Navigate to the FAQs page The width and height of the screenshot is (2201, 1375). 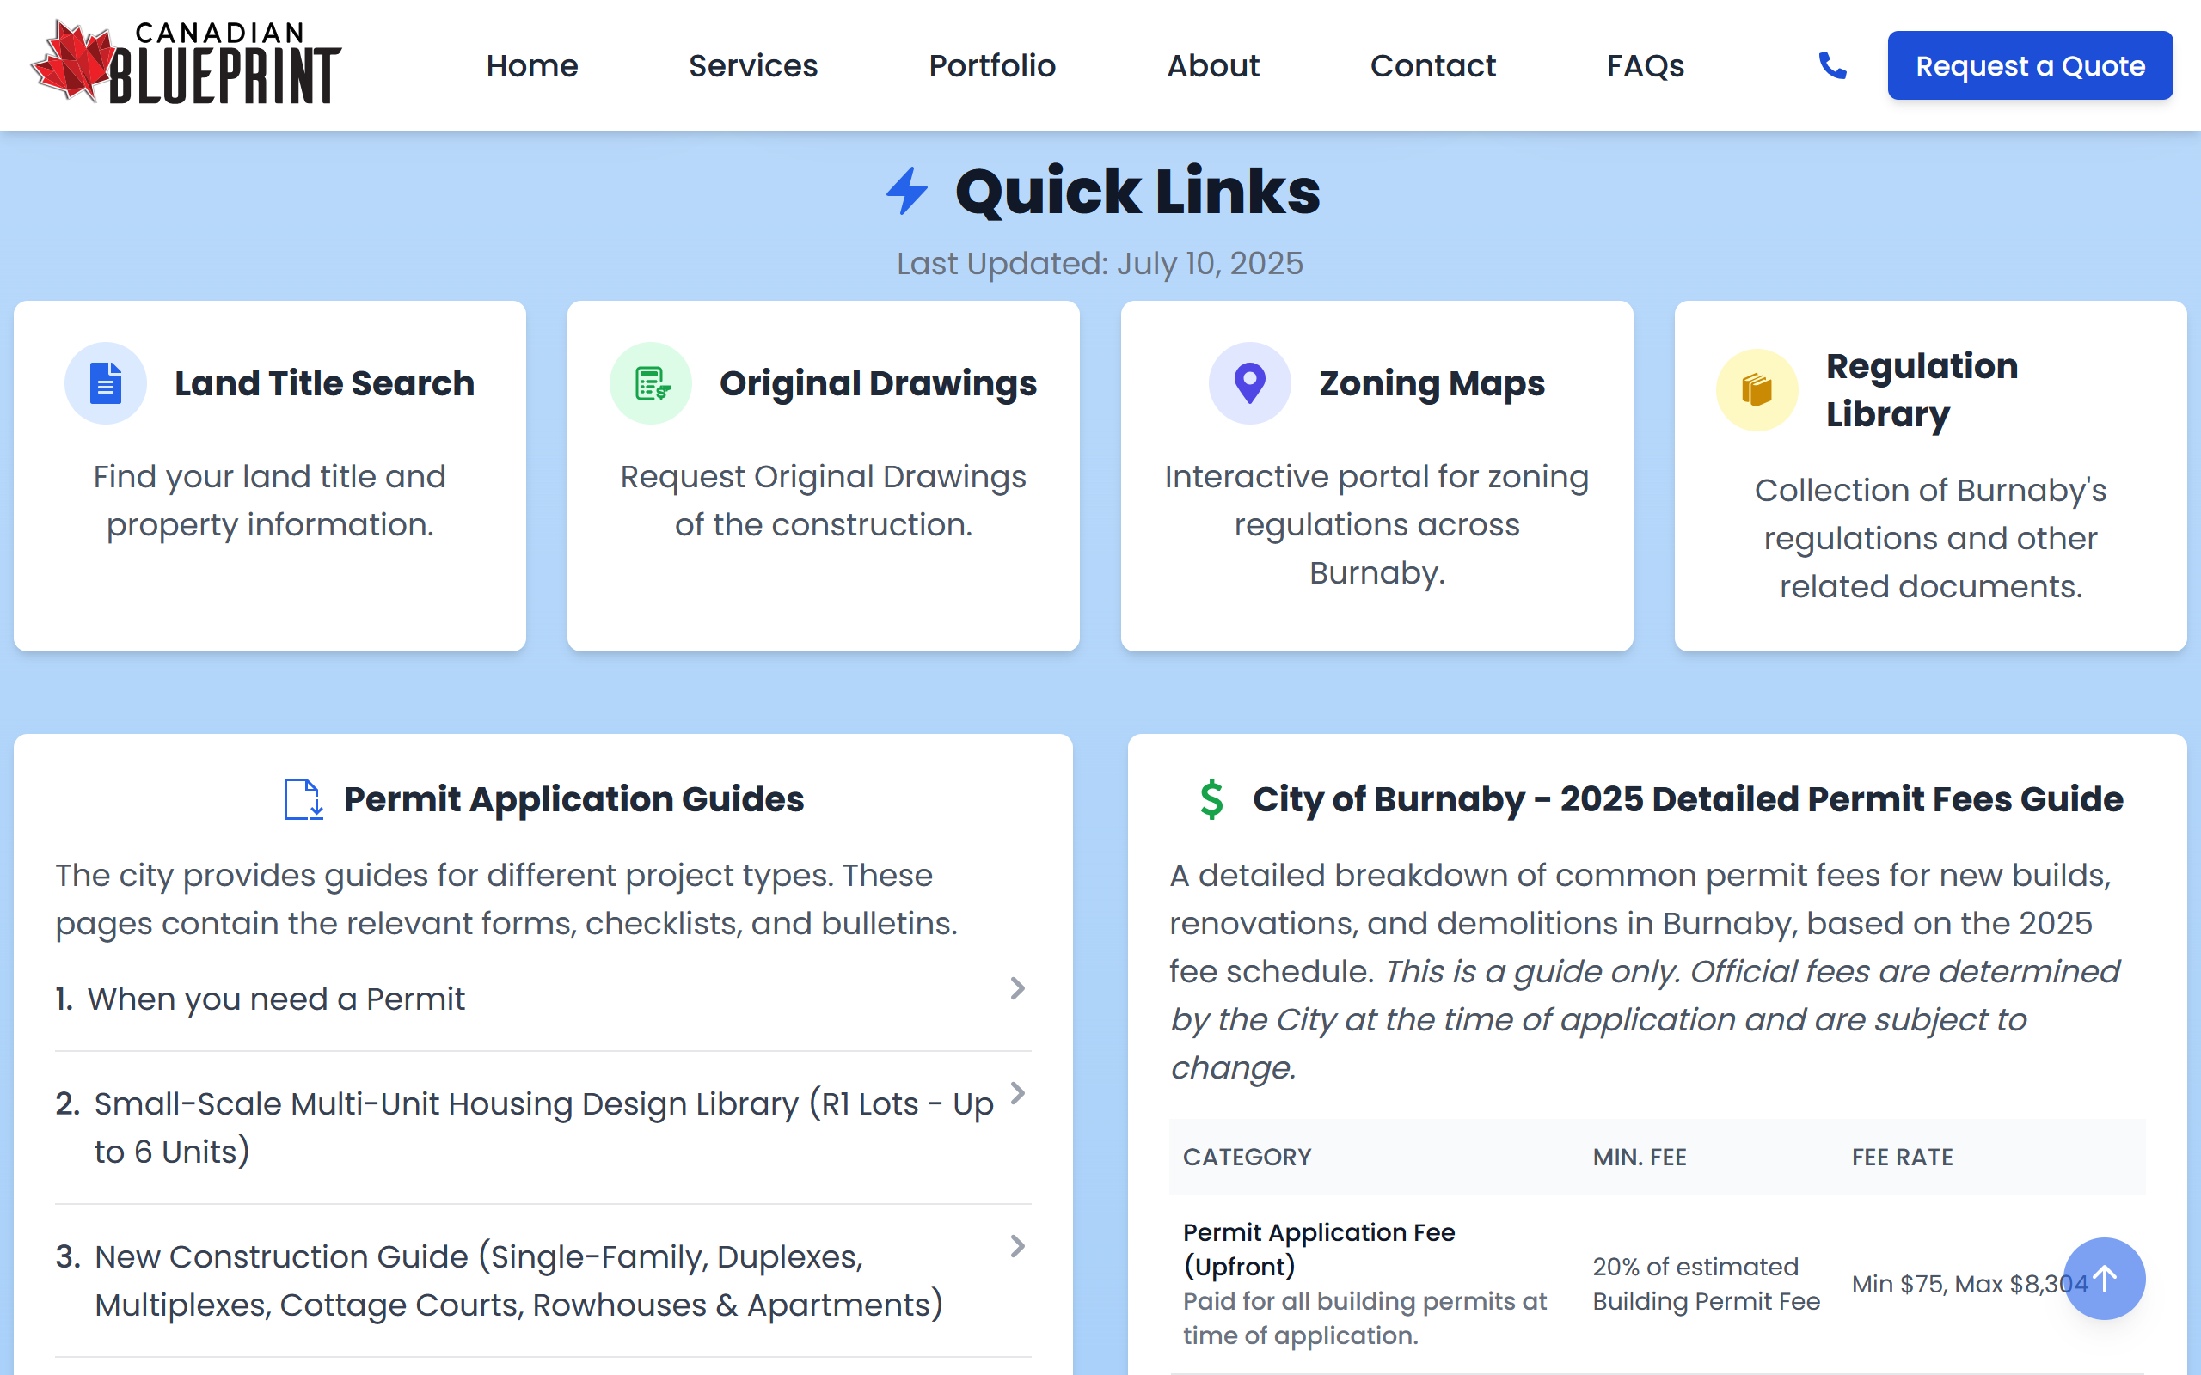pyautogui.click(x=1645, y=64)
